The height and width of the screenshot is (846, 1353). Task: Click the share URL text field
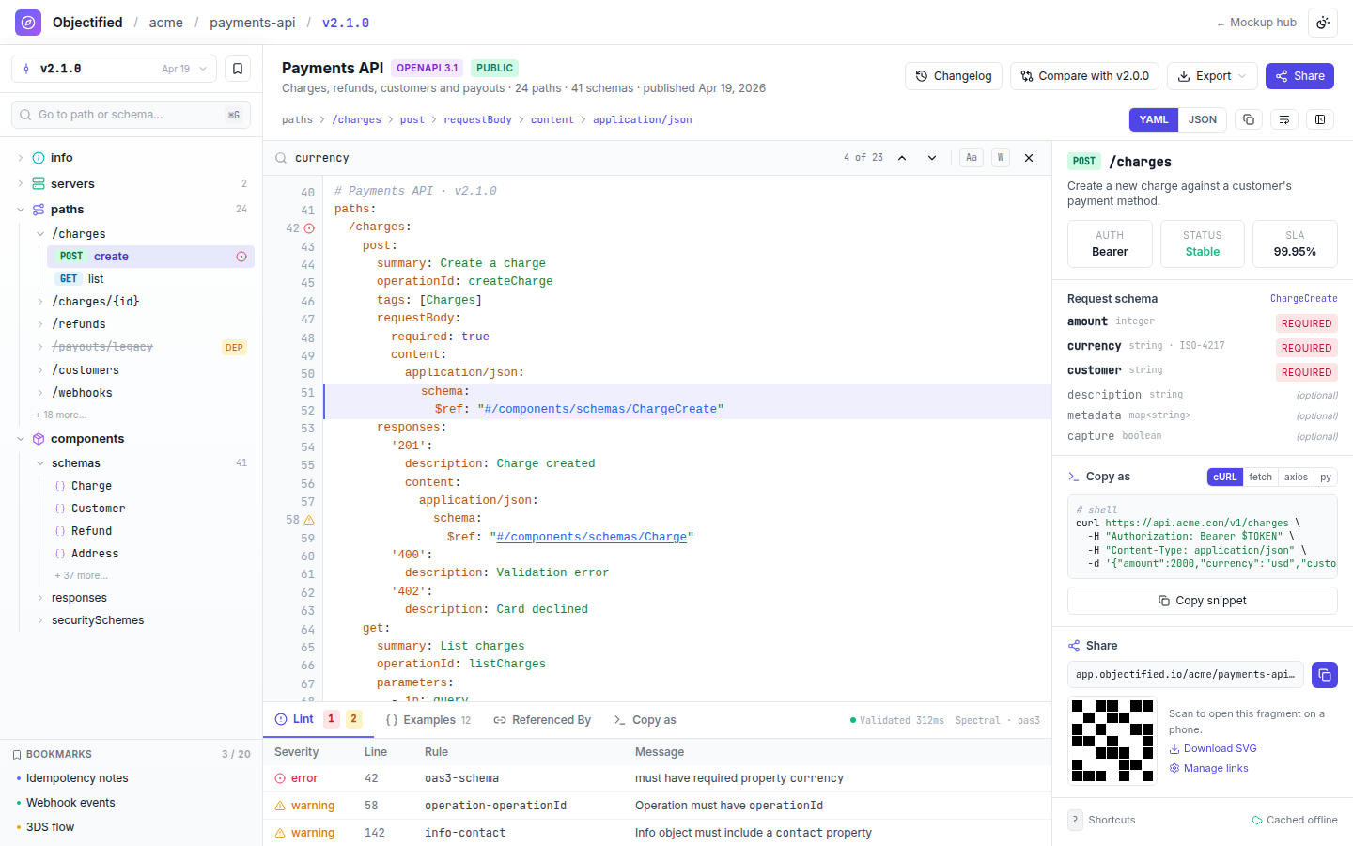pos(1186,675)
